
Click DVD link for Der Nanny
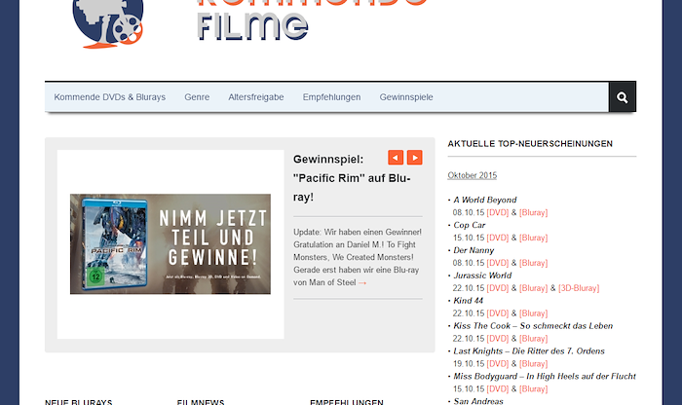(x=498, y=263)
